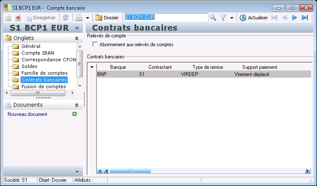The image size is (317, 186).
Task: Click the Contractant column header
Action: coord(160,67)
